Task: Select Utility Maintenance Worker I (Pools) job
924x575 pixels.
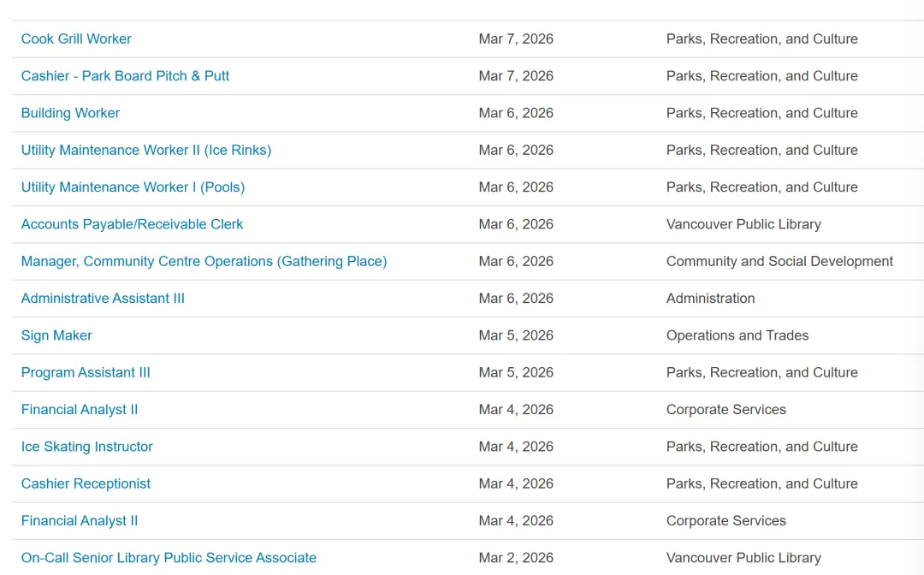Action: [133, 187]
